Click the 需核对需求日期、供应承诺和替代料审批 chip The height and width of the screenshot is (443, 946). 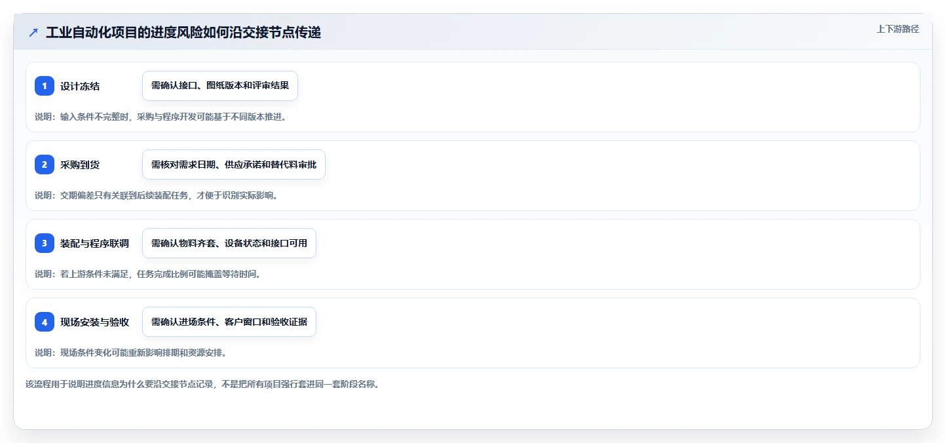click(234, 164)
